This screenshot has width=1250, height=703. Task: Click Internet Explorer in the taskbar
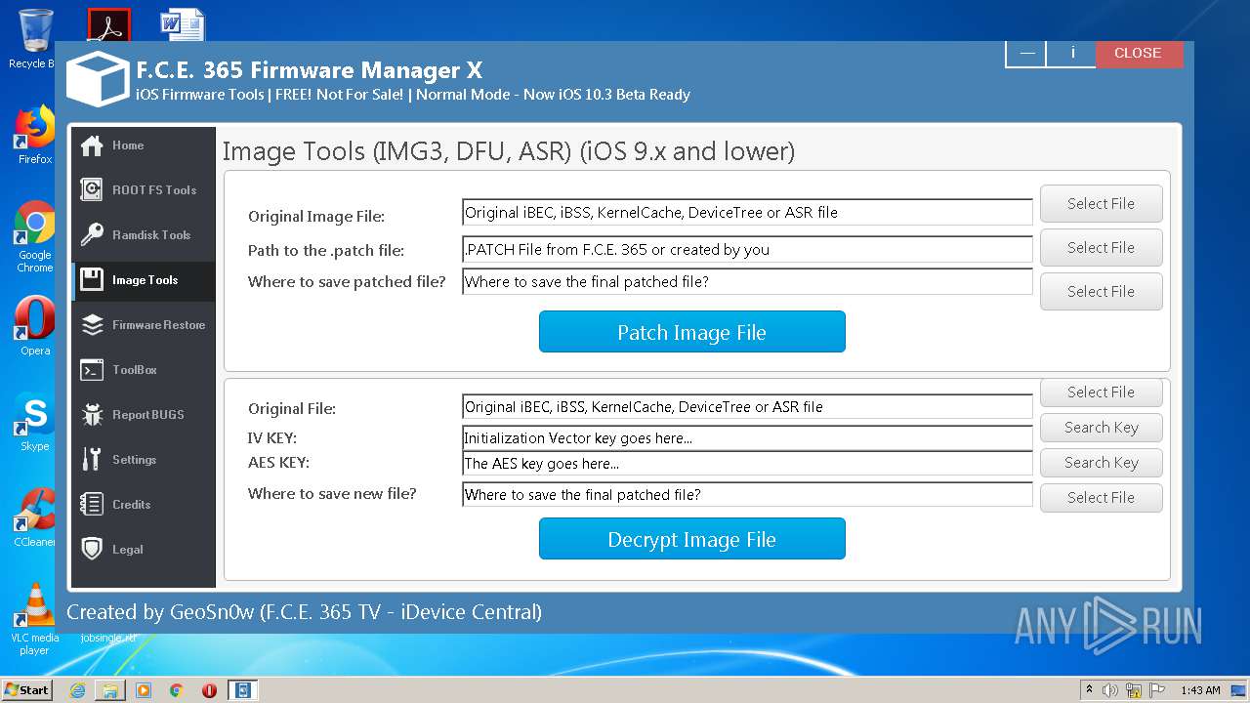pos(77,690)
